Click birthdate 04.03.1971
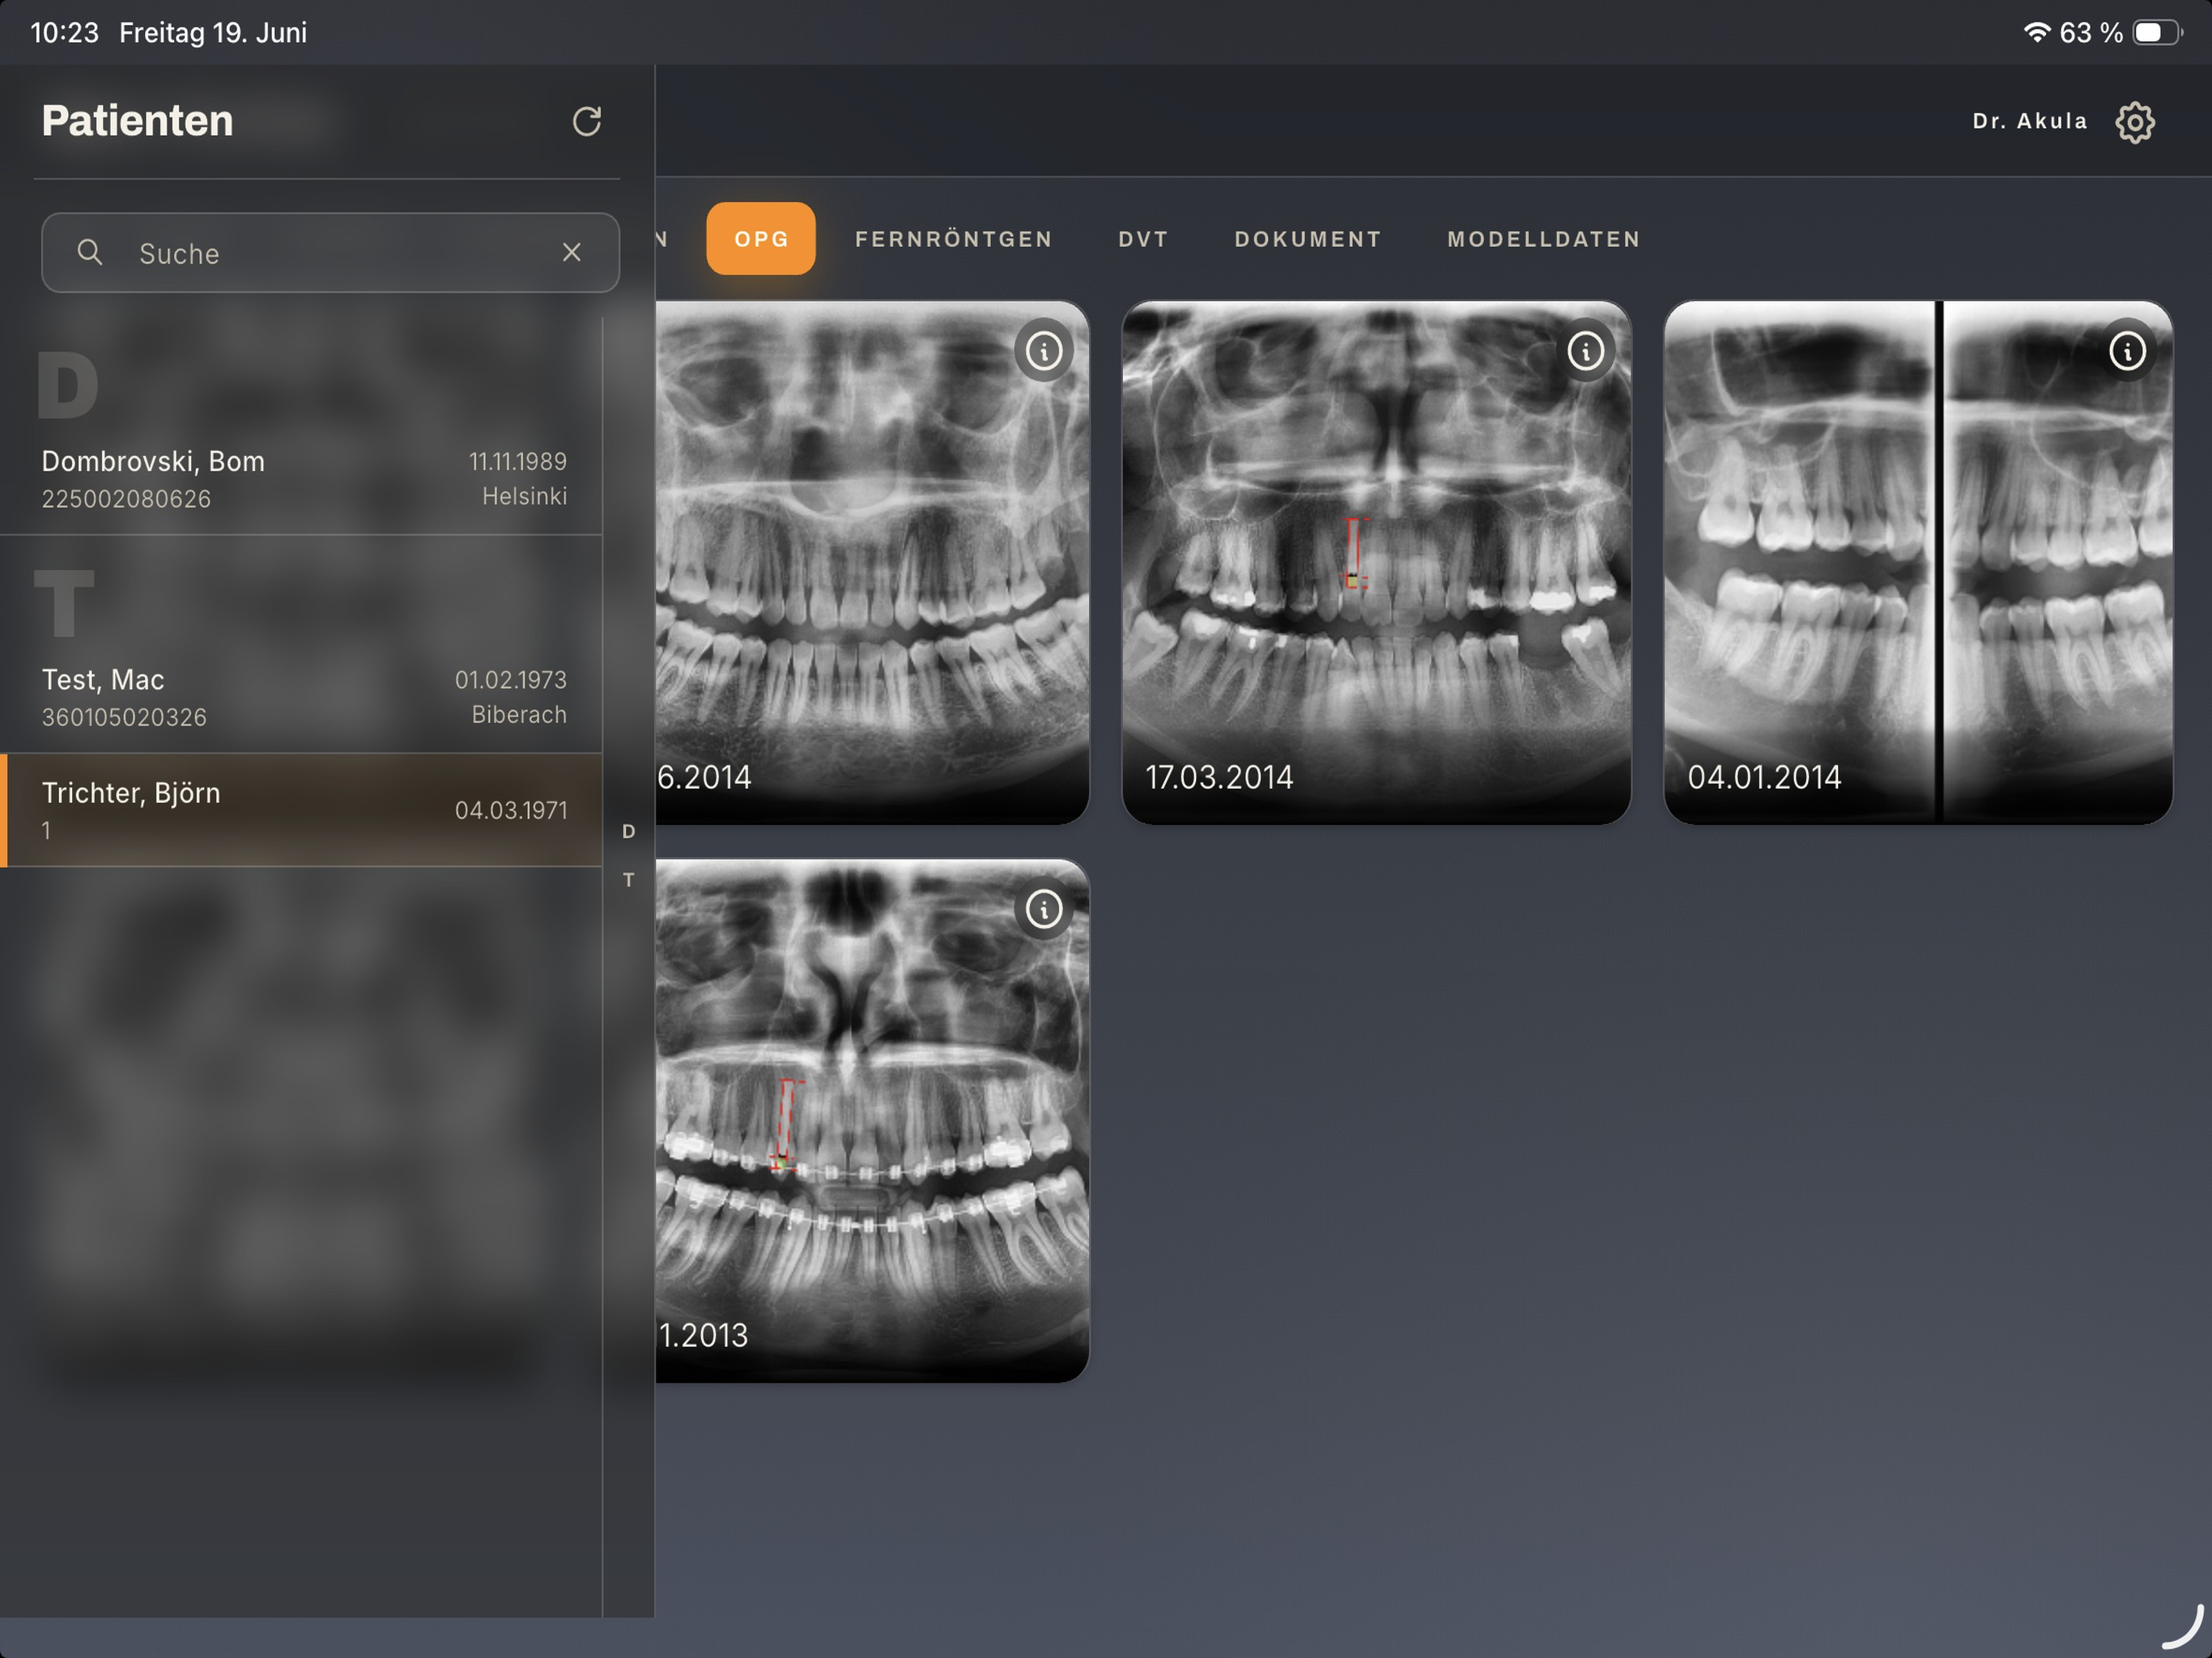The height and width of the screenshot is (1658, 2212). pyautogui.click(x=511, y=810)
